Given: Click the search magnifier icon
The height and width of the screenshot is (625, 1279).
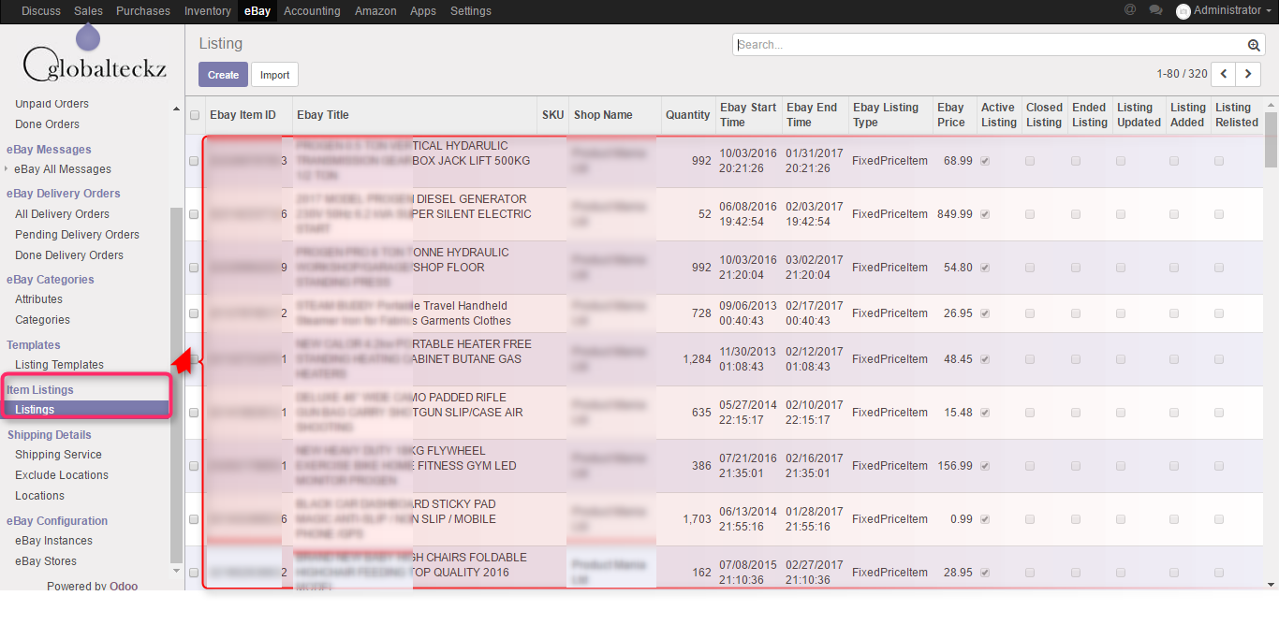Looking at the screenshot, I should (1254, 45).
